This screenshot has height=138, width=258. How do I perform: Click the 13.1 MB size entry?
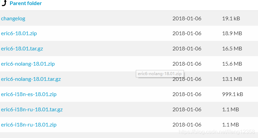click(x=232, y=79)
